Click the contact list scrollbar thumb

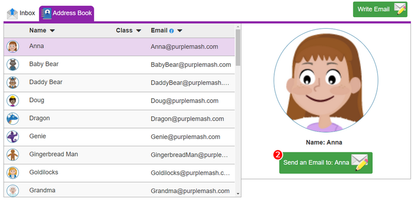pyautogui.click(x=238, y=48)
